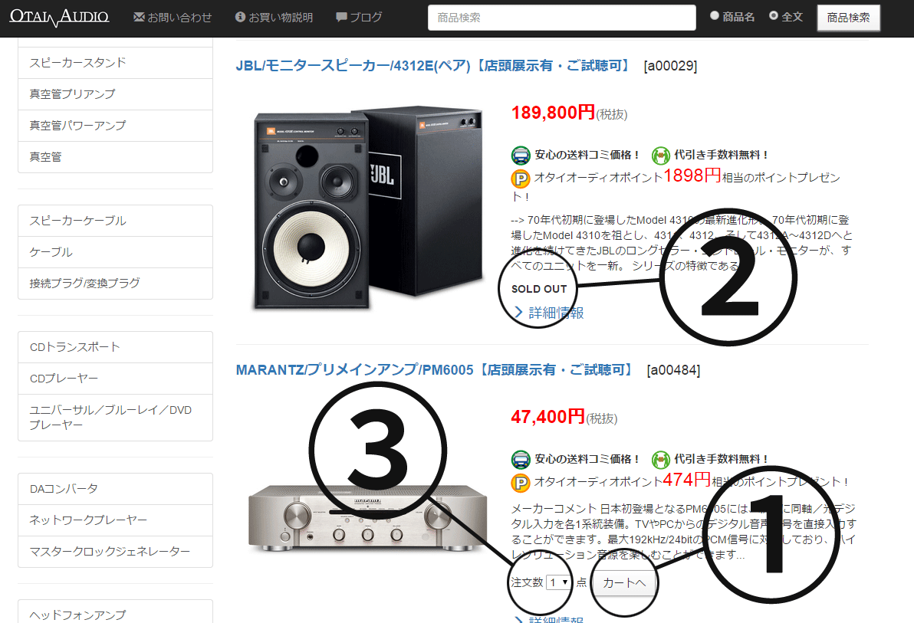Open the MARANTZ PM6005 product title link
The height and width of the screenshot is (623, 914).
coord(436,370)
